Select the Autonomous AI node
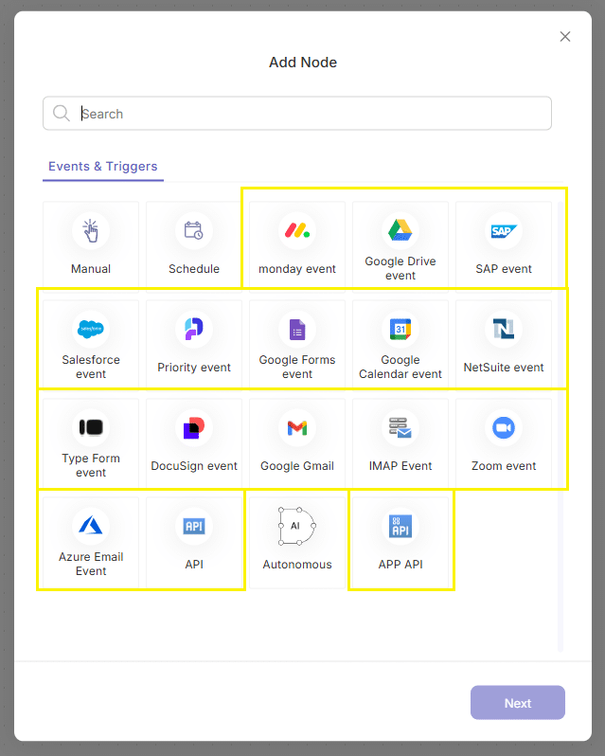 point(297,542)
